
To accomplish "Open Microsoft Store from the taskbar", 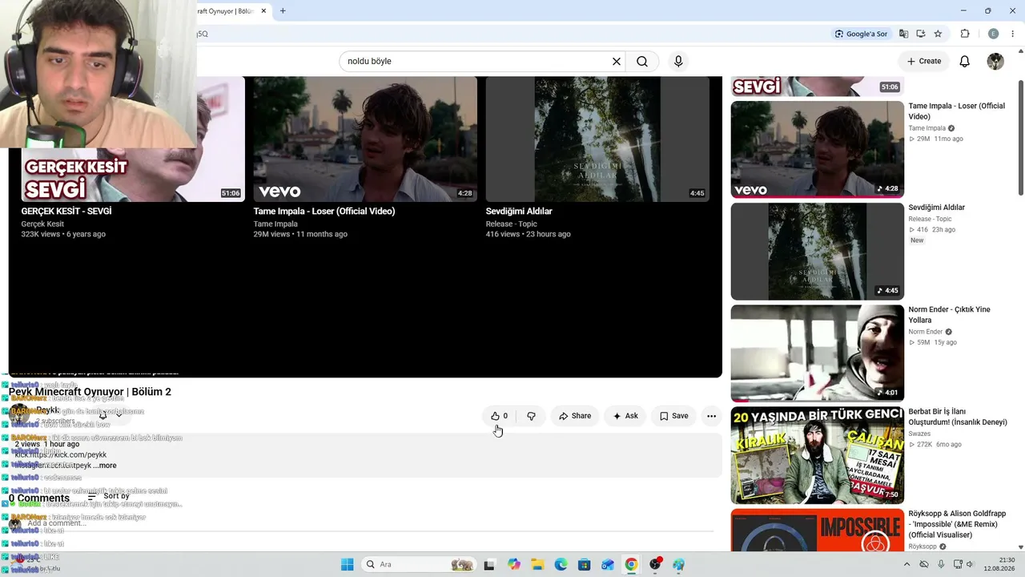I will 585,564.
